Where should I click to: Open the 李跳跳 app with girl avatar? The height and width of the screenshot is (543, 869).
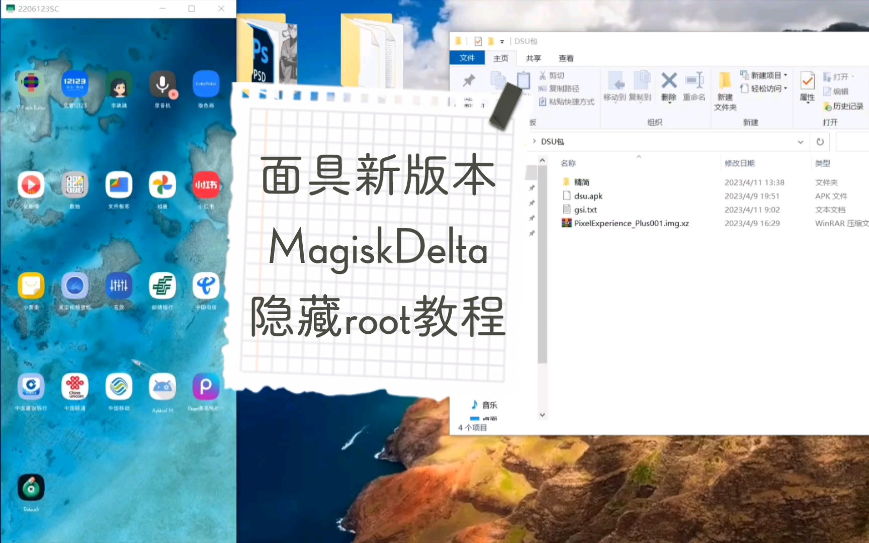point(119,84)
